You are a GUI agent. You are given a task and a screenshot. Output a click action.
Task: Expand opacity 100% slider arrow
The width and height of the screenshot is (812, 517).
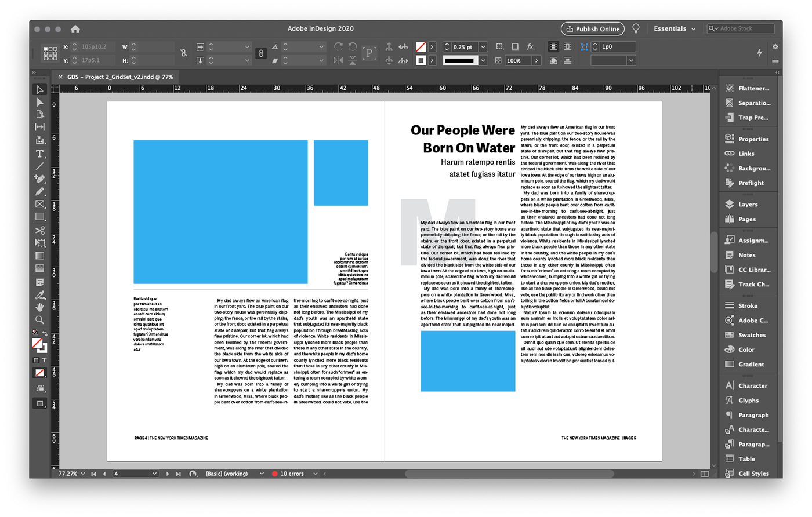click(536, 60)
